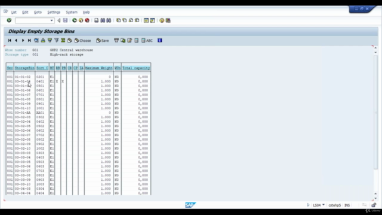Click the green Enter checkmark icon
Screen dimensions: 382x215
point(9,20)
